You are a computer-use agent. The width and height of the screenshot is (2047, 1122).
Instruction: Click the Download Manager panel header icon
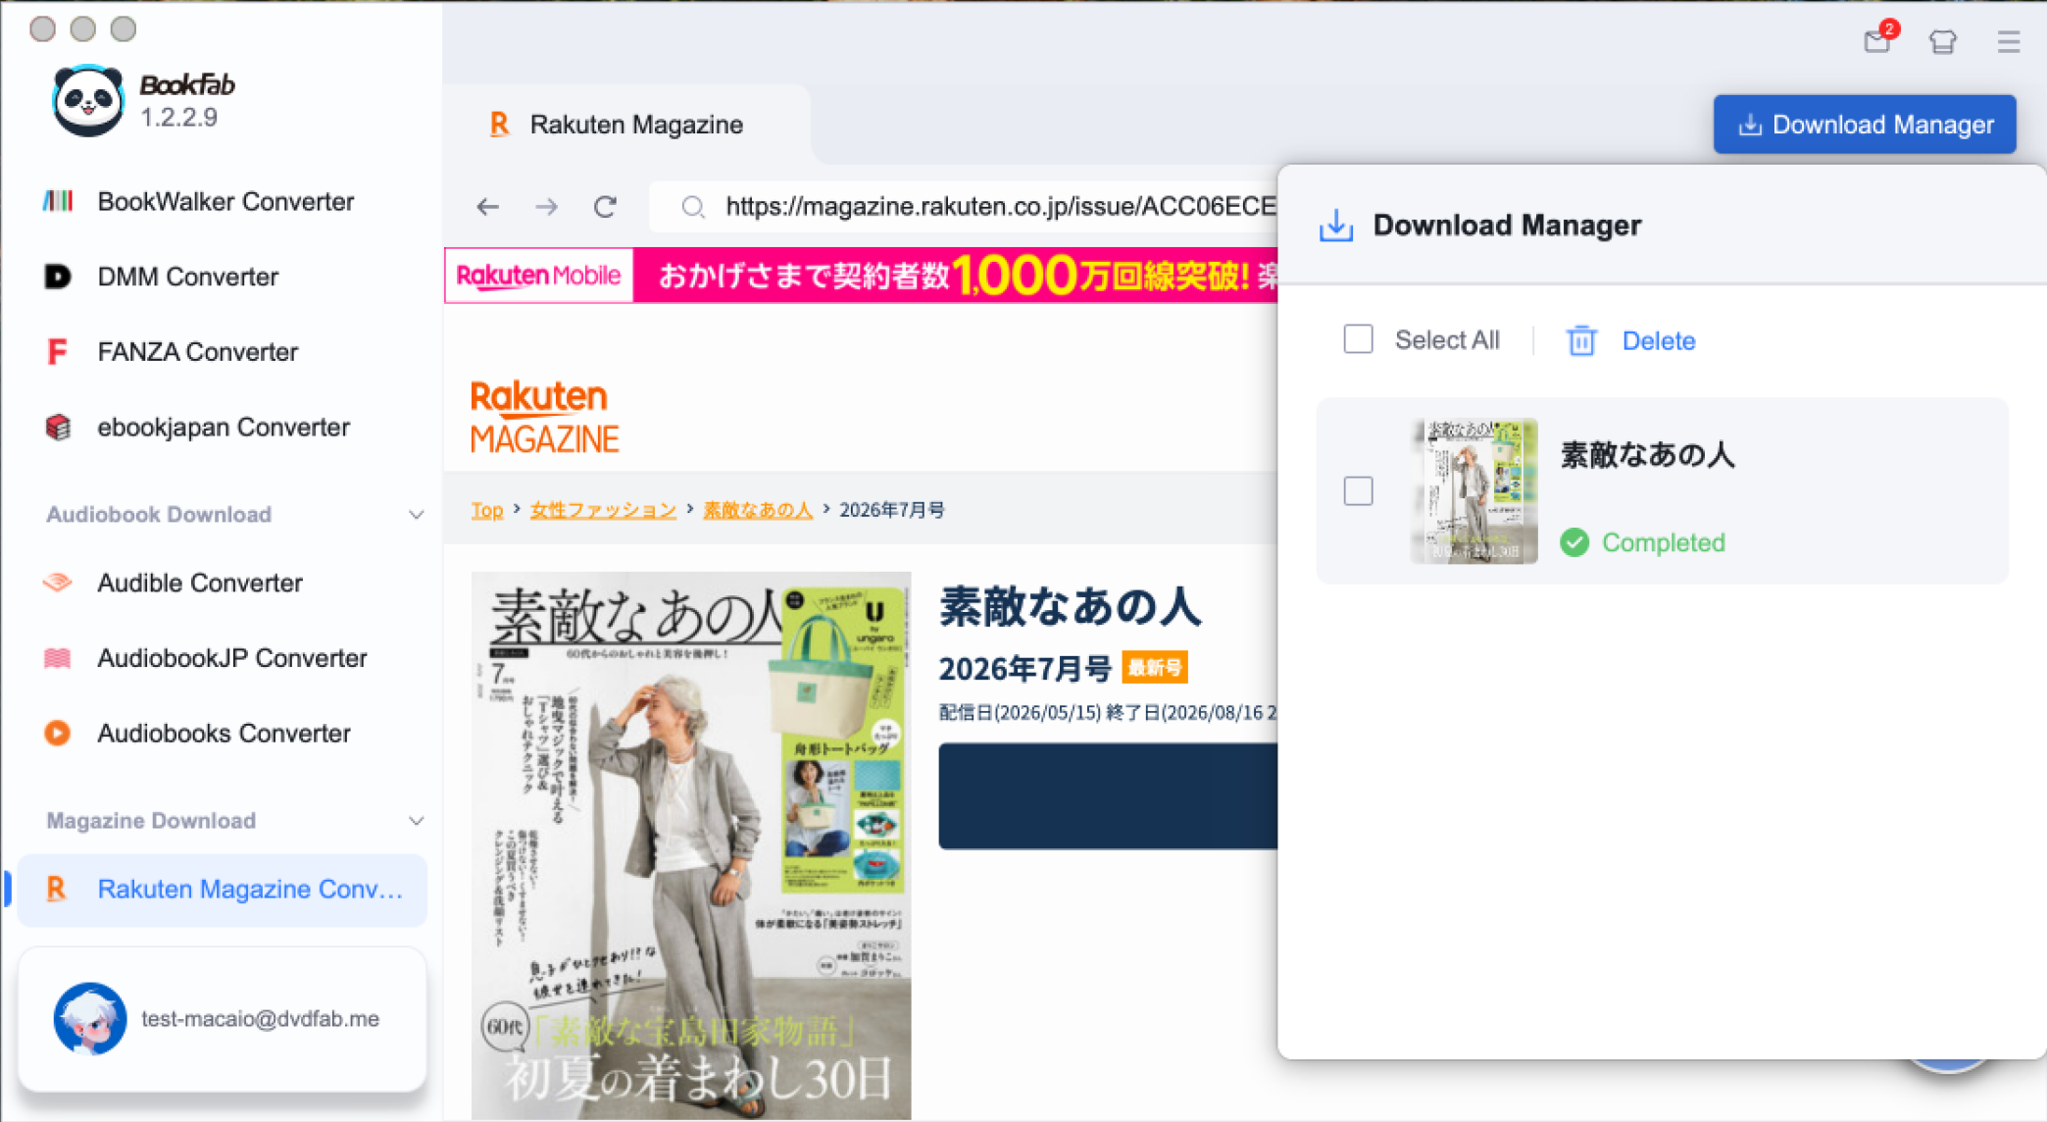1335,225
